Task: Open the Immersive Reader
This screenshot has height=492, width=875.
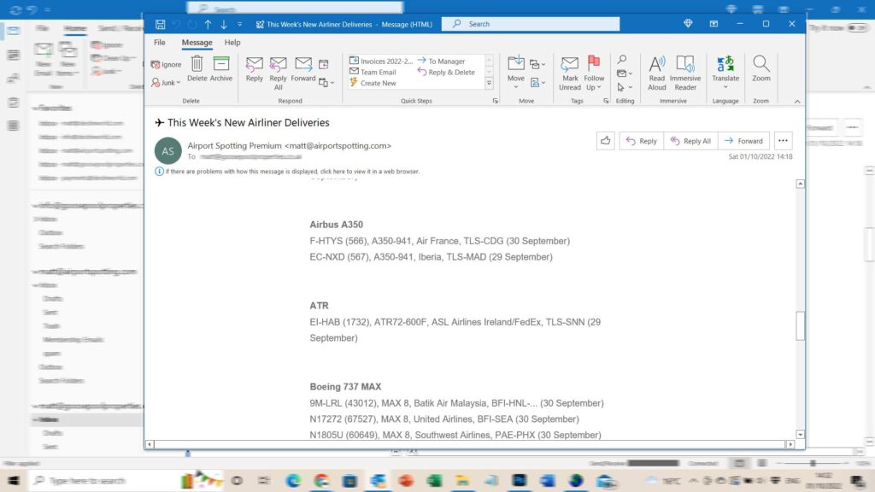Action: (685, 70)
